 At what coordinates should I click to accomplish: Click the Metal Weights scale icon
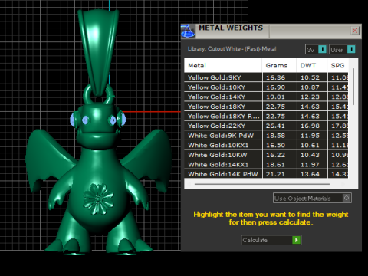(188, 31)
